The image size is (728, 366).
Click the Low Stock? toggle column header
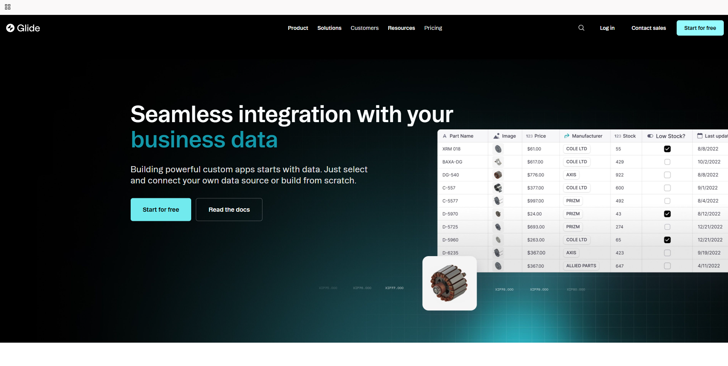666,136
